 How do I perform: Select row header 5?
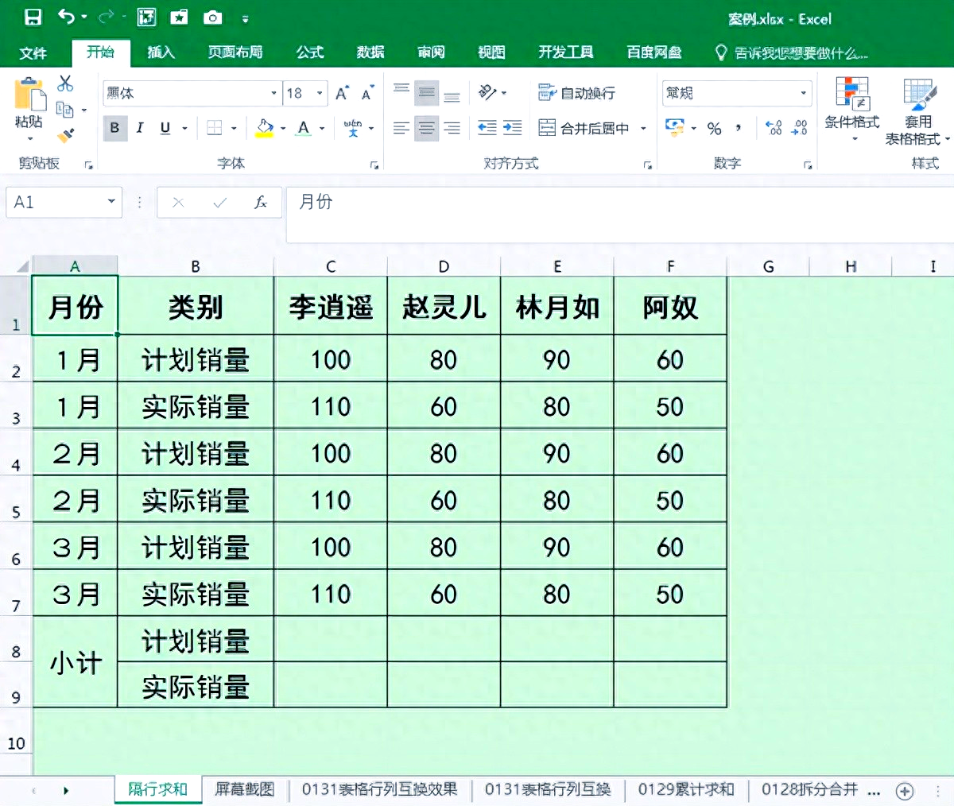pyautogui.click(x=16, y=499)
